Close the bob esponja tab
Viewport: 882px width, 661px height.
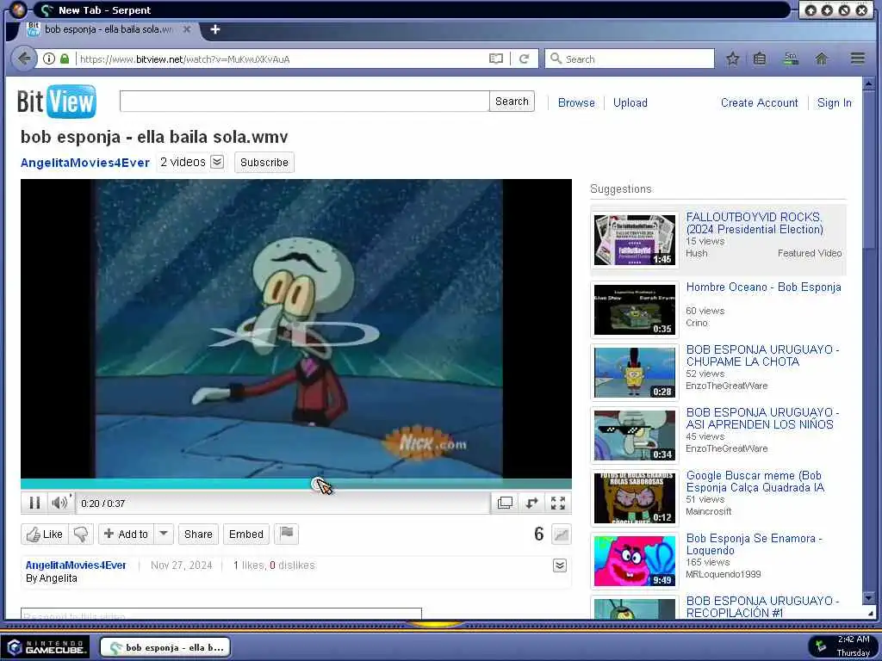pos(187,29)
